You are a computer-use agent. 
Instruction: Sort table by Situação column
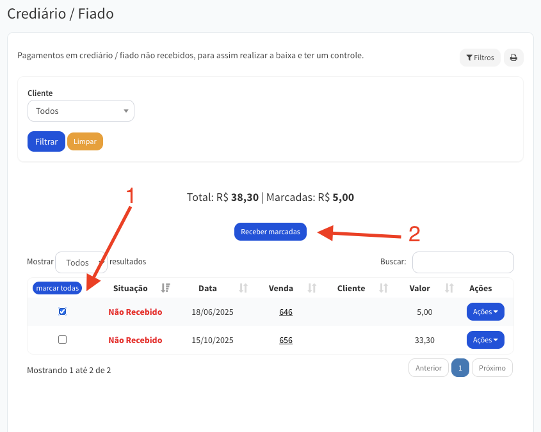pyautogui.click(x=166, y=288)
